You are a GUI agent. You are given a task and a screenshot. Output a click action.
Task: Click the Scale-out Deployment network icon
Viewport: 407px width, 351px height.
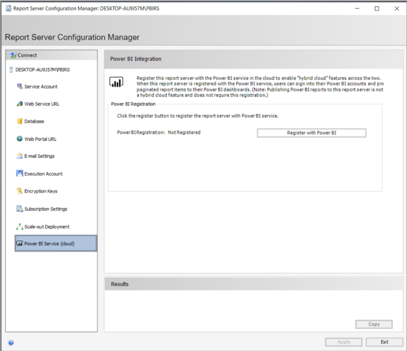point(19,227)
